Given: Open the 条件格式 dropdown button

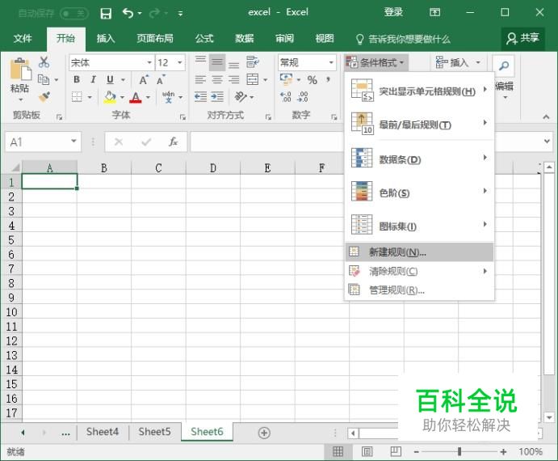Looking at the screenshot, I should click(x=375, y=63).
